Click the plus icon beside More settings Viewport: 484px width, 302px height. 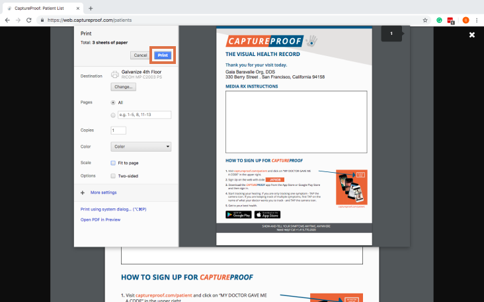tap(83, 193)
